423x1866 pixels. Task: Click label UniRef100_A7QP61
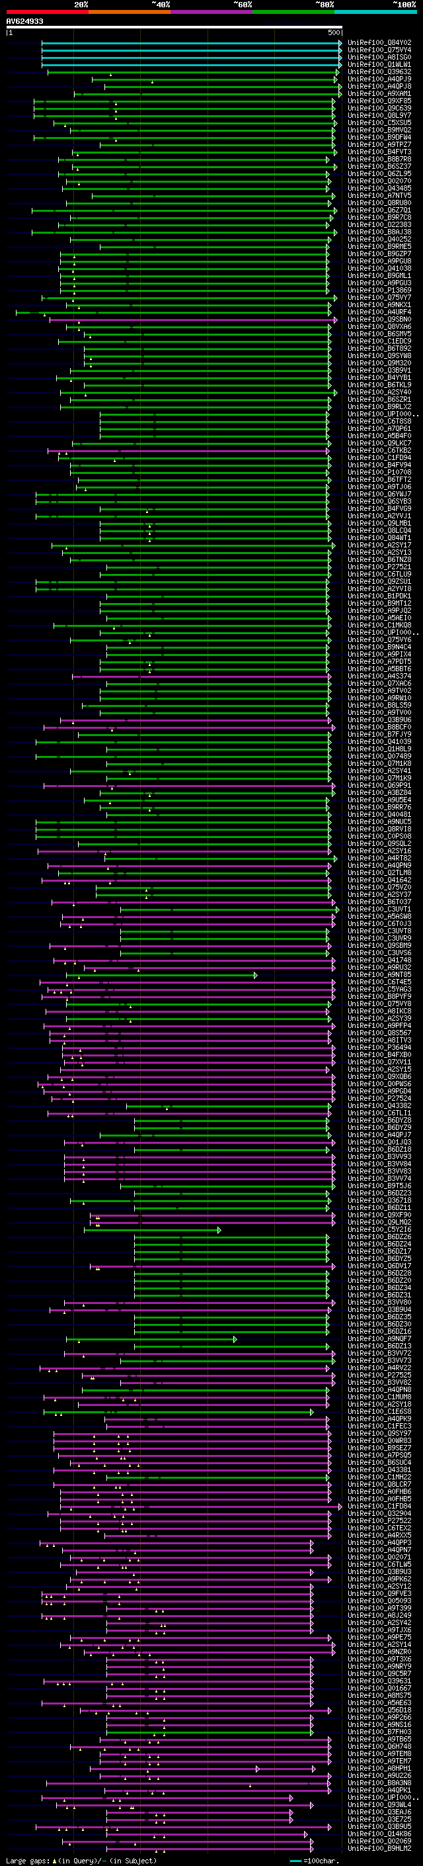point(379,429)
